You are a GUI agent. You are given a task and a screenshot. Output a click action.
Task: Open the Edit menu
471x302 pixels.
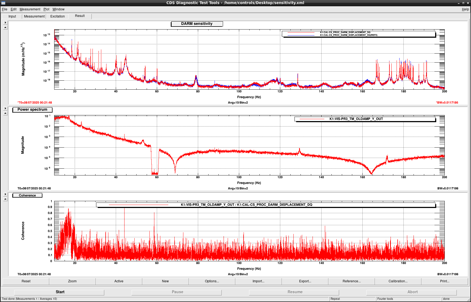click(x=13, y=9)
